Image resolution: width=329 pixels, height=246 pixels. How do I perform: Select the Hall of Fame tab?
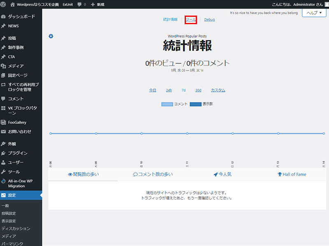click(292, 174)
